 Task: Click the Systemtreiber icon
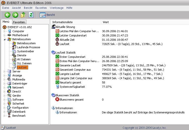coord(14,51)
